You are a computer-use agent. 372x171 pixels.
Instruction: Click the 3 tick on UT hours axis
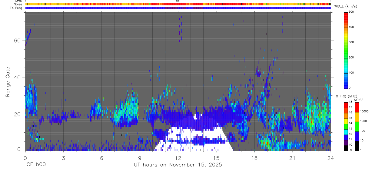[x=63, y=158]
